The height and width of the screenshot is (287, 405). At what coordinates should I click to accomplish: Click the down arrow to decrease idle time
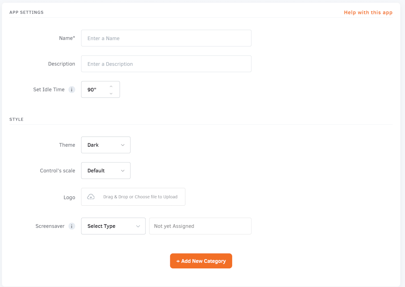[111, 93]
